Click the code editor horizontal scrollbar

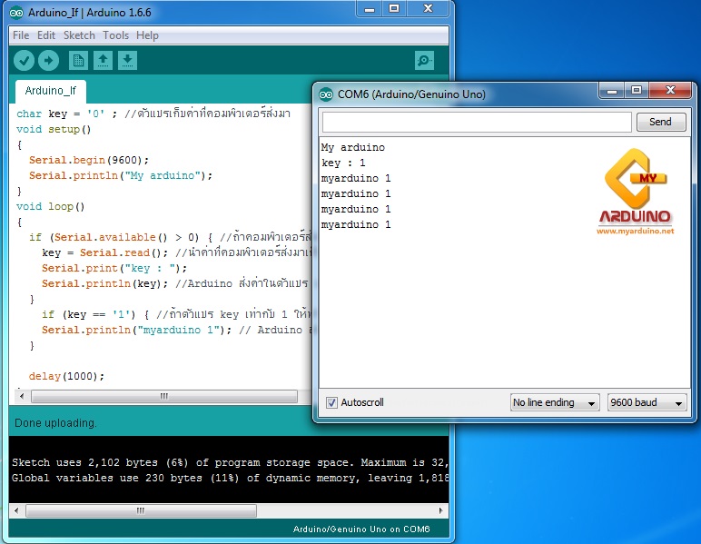click(163, 397)
